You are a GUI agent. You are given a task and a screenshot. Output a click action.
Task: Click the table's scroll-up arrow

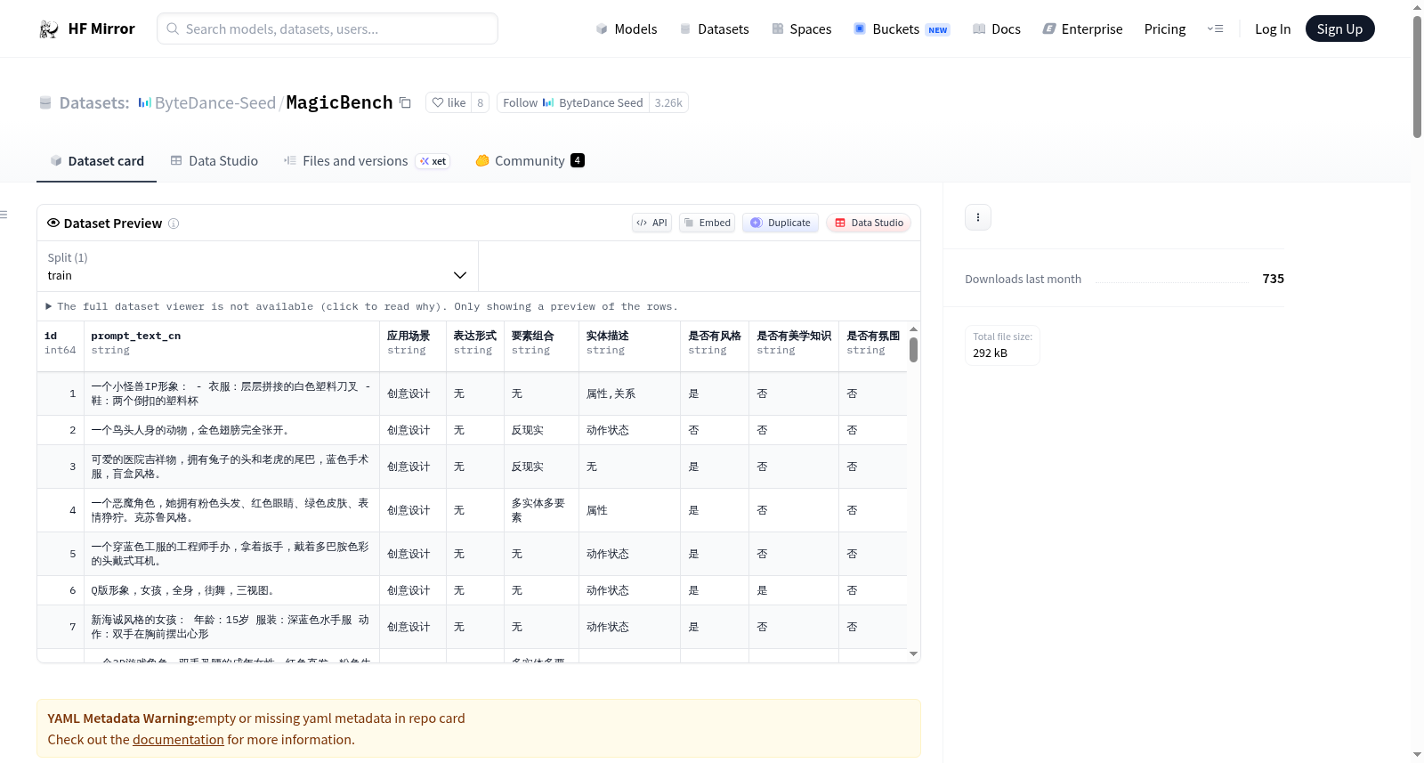[x=913, y=329]
